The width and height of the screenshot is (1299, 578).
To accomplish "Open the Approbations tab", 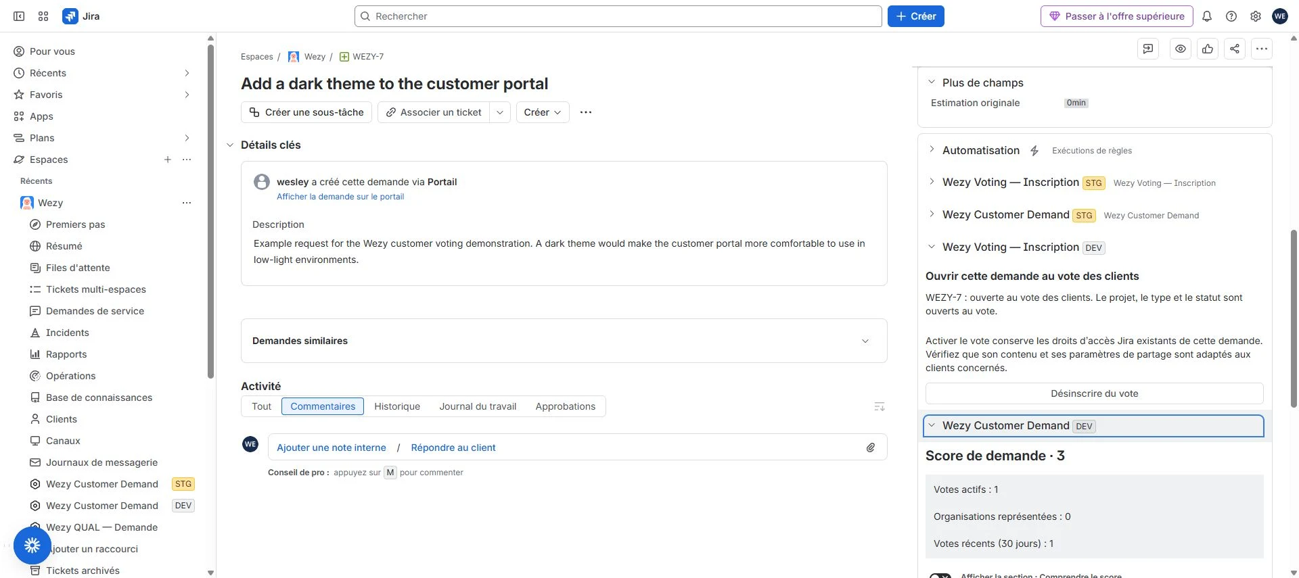I will tap(566, 406).
